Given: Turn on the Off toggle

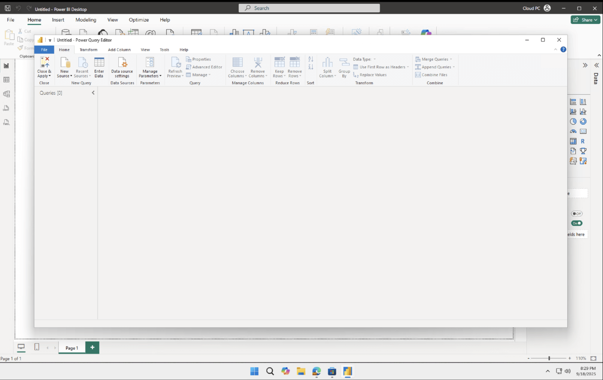Looking at the screenshot, I should tap(576, 213).
